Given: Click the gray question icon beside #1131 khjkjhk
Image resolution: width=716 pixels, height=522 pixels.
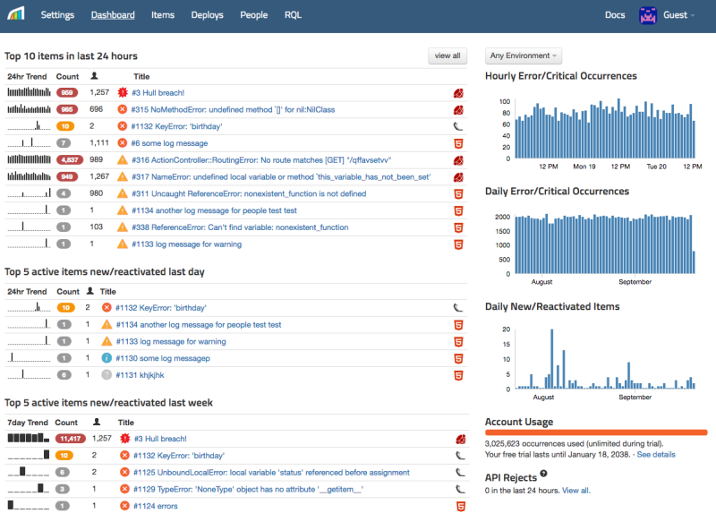Looking at the screenshot, I should [x=107, y=374].
